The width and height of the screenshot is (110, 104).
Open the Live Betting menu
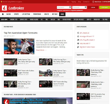pyautogui.click(x=26, y=14)
